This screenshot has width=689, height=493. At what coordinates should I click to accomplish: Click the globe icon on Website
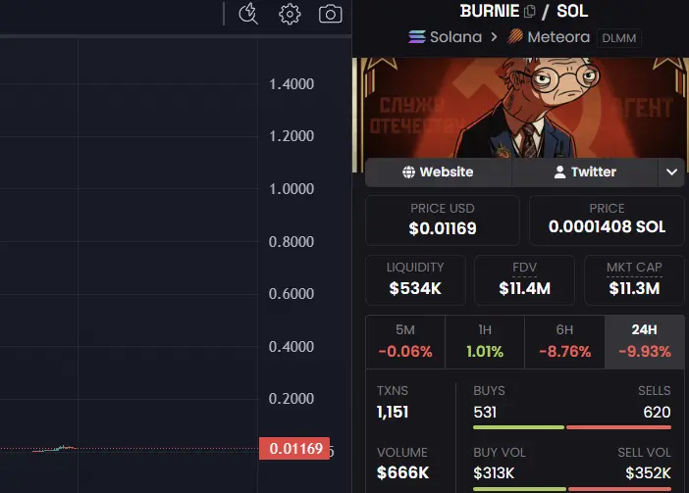click(x=408, y=172)
